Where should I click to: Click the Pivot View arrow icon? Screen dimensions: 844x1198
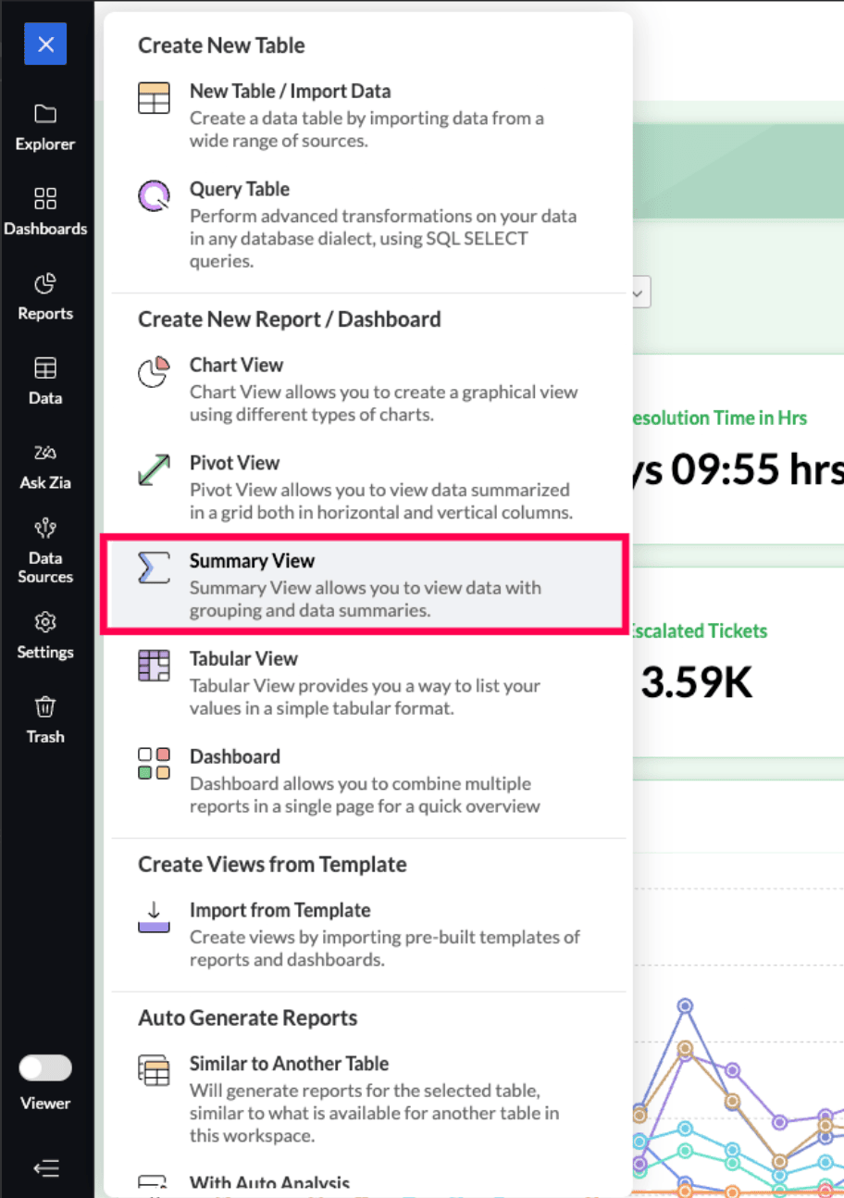154,469
